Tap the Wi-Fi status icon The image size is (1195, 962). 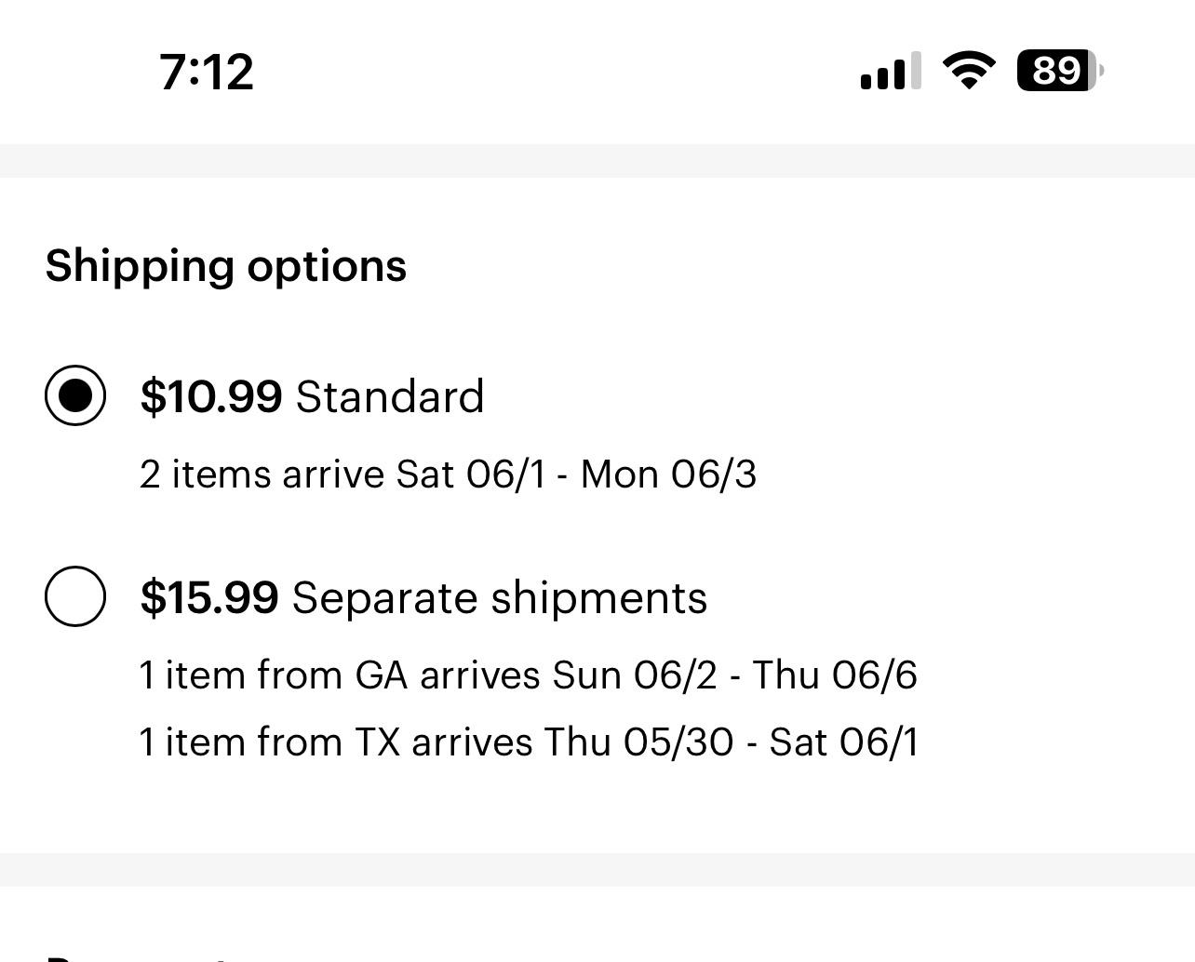(x=969, y=71)
